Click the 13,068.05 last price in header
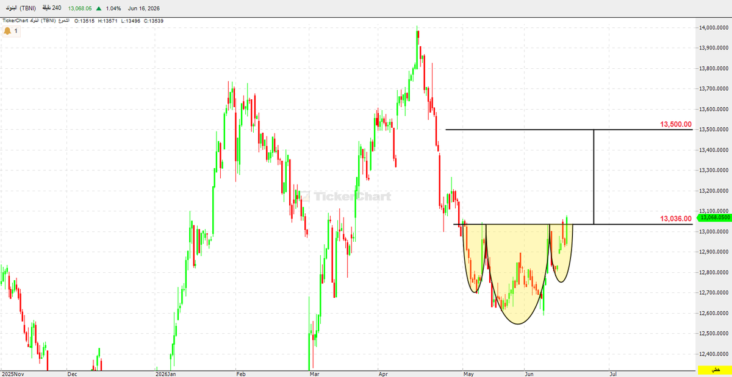The height and width of the screenshot is (377, 732). (79, 9)
